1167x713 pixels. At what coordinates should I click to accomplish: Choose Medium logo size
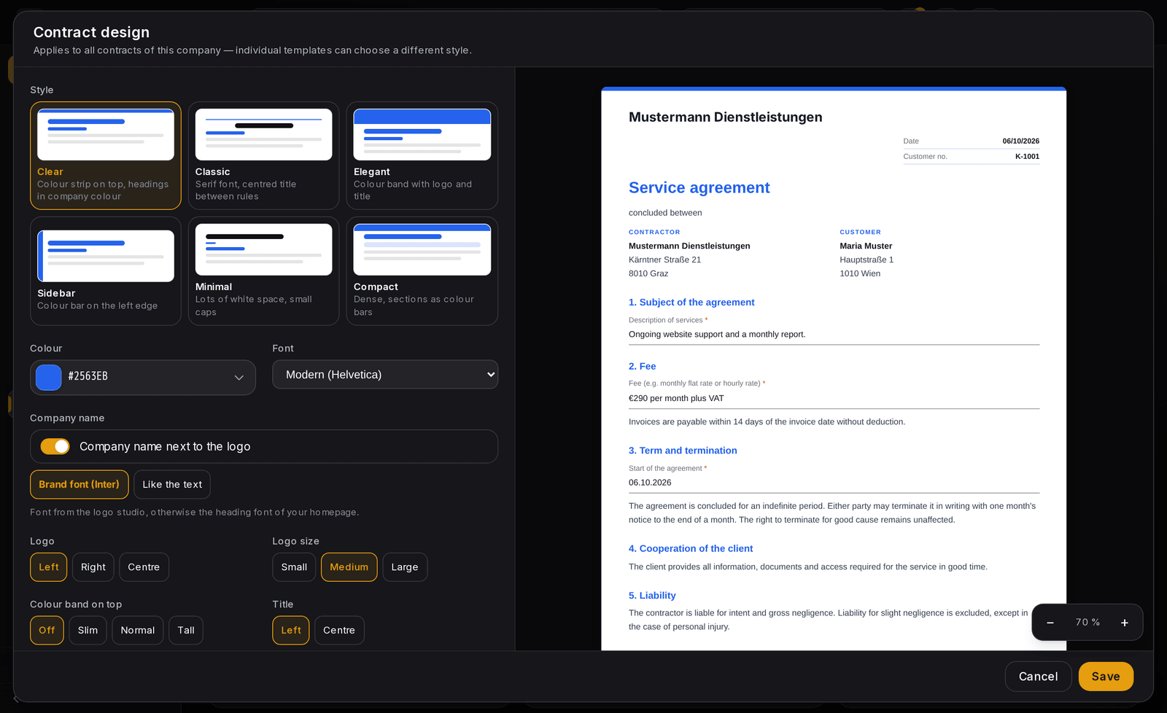(349, 567)
